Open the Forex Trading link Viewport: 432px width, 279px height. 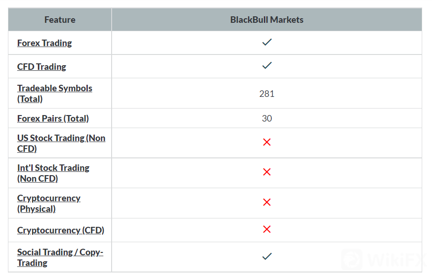[x=44, y=43]
